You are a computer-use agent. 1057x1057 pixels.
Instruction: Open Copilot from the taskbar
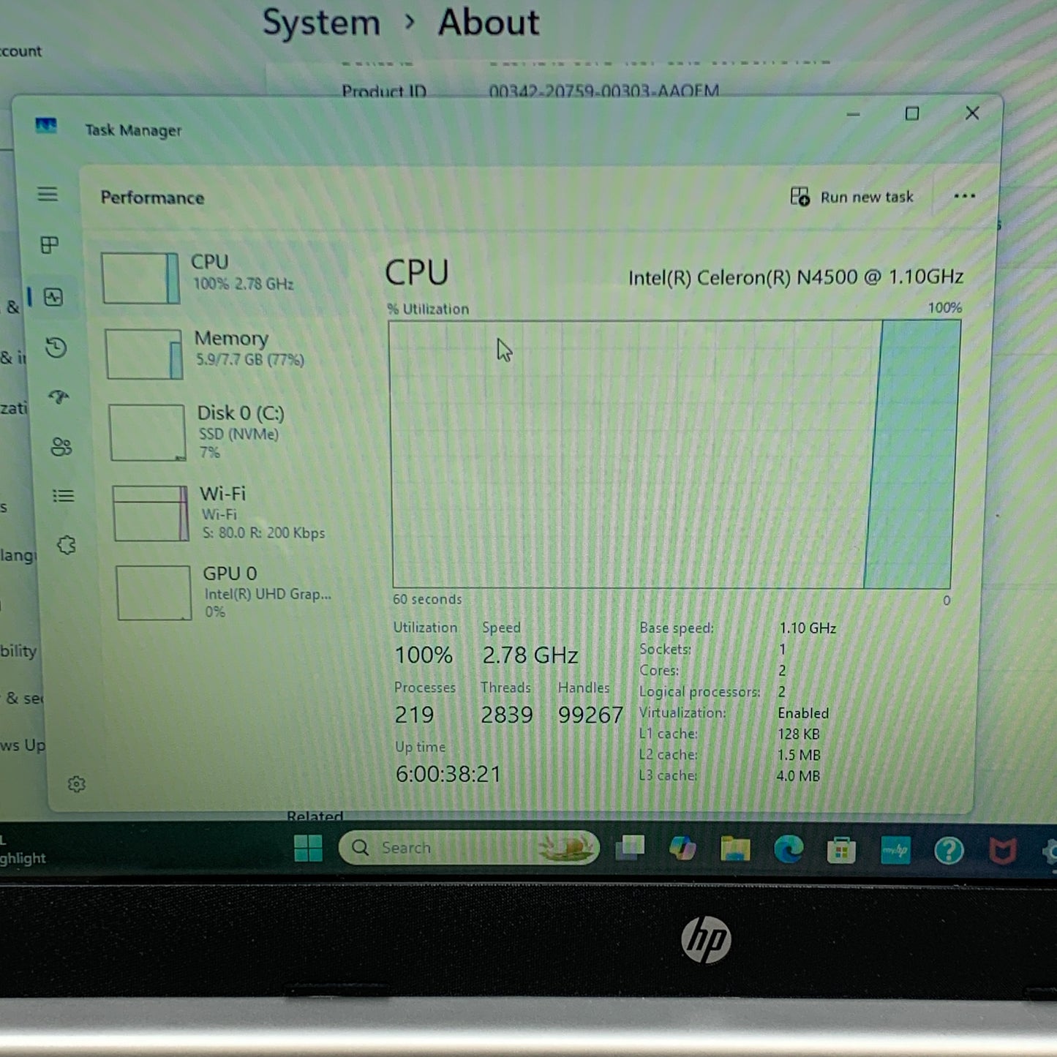coord(683,849)
